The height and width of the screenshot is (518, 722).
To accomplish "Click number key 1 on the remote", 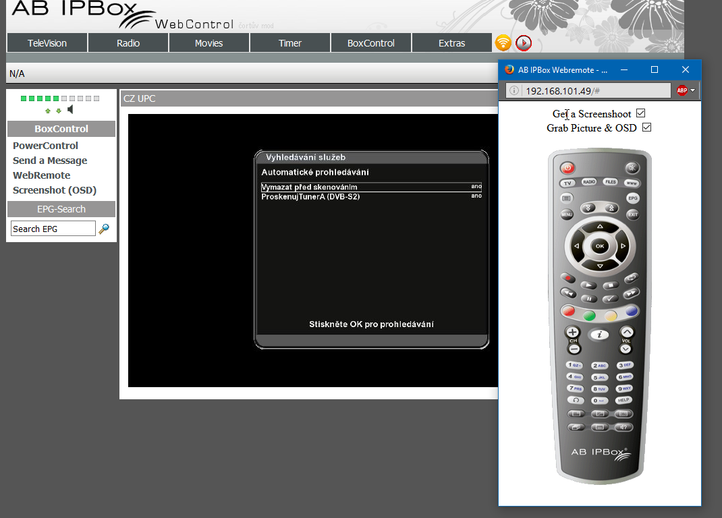I will [574, 365].
